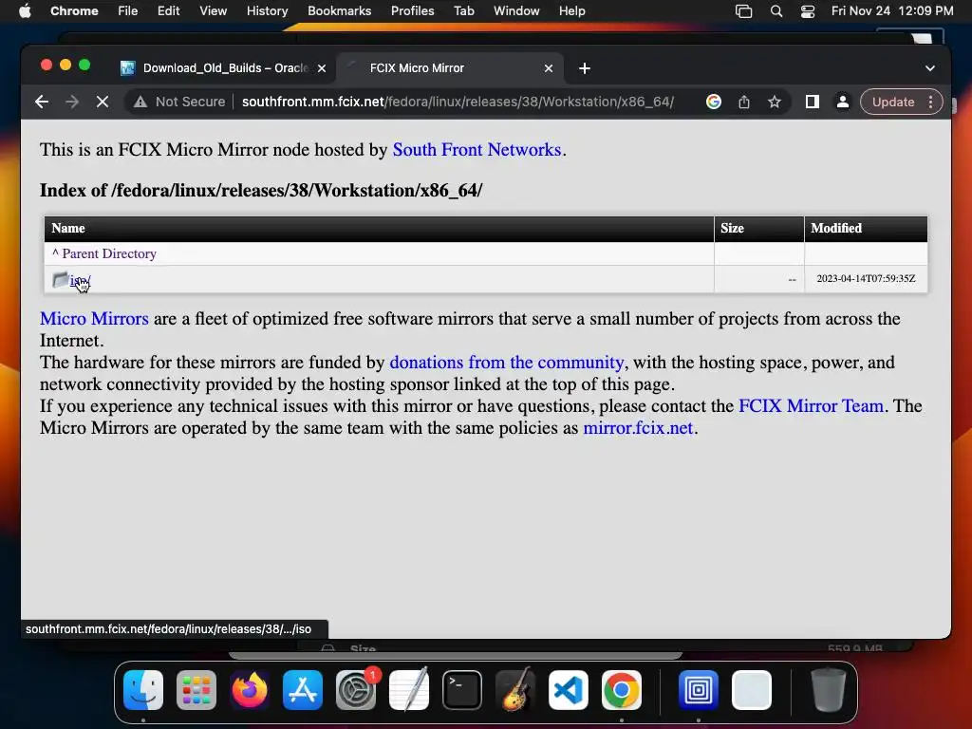This screenshot has height=729, width=972.
Task: Open the File menu
Action: (128, 10)
